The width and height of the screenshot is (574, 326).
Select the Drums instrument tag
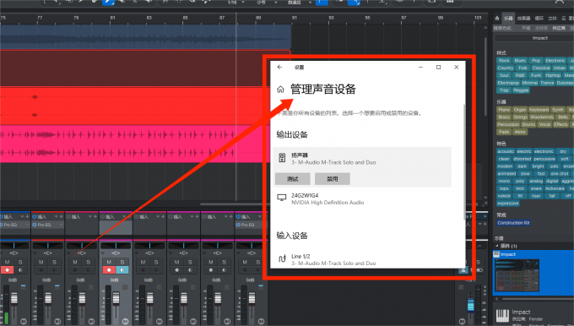click(x=528, y=124)
